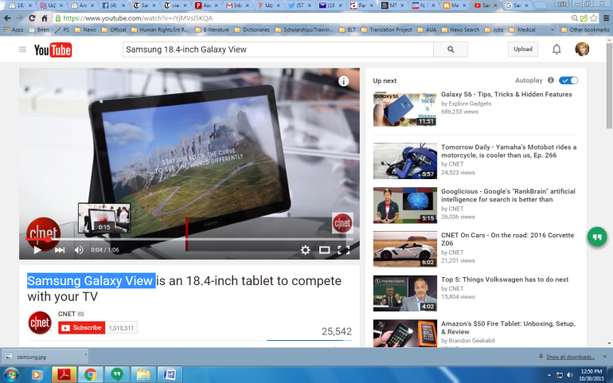Click the YouTube search input field
613x383 pixels.
(x=278, y=49)
